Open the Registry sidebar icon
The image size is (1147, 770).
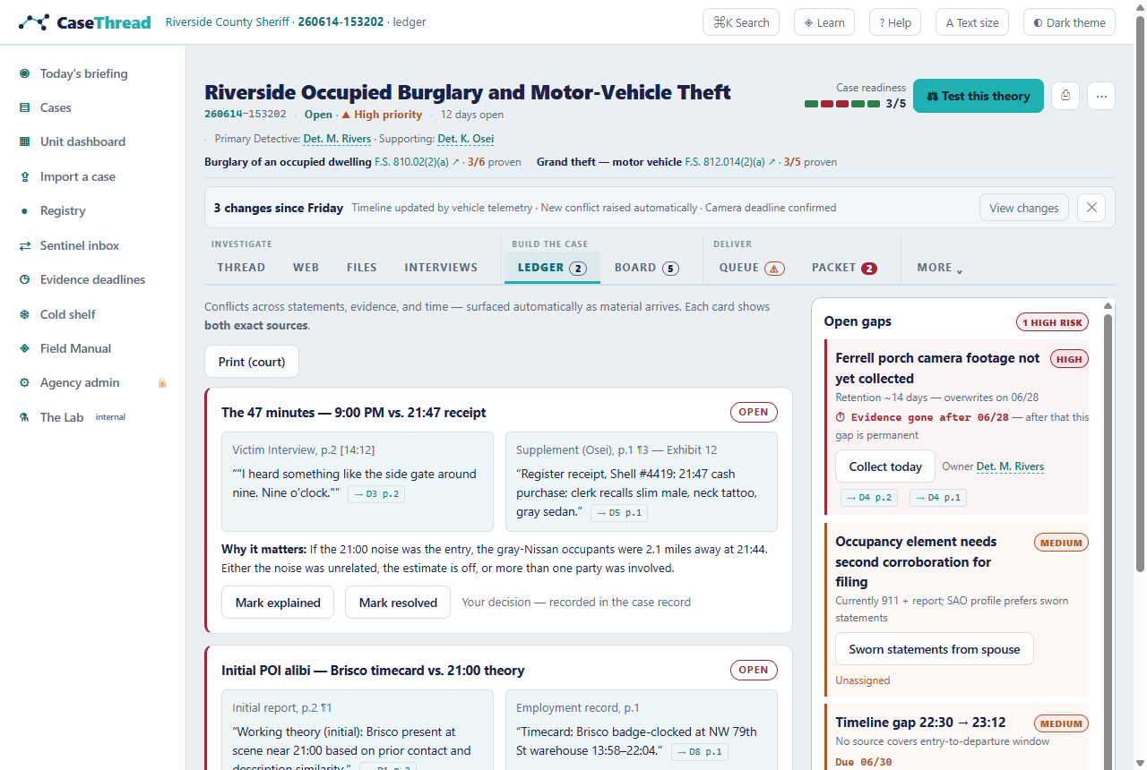coord(24,210)
